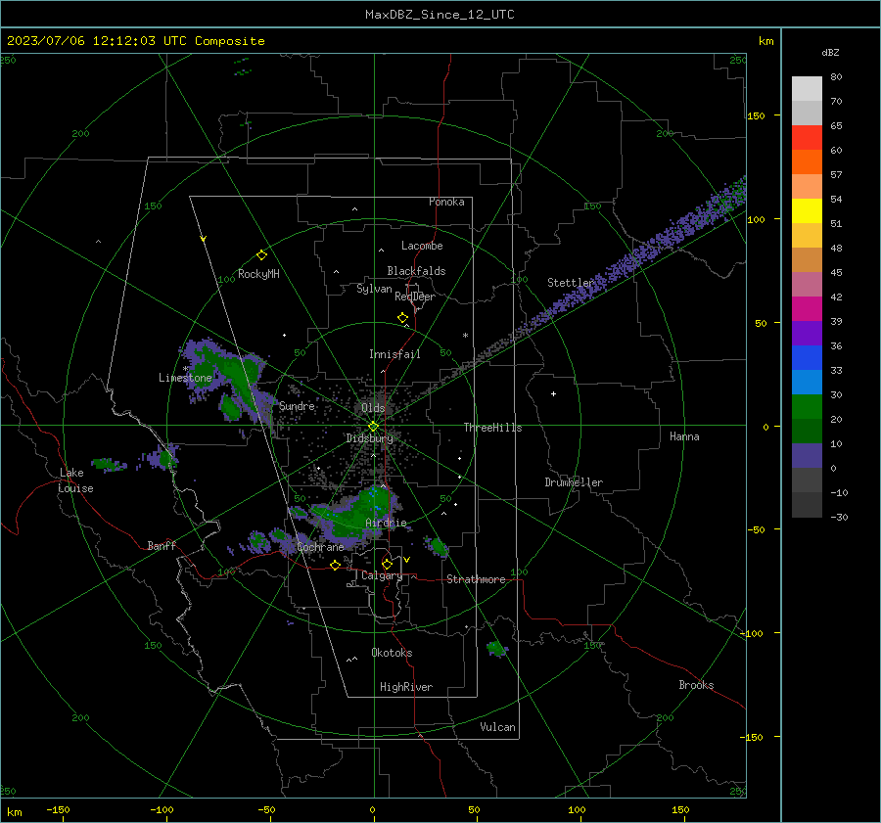Click the Ponoka town label

[446, 202]
